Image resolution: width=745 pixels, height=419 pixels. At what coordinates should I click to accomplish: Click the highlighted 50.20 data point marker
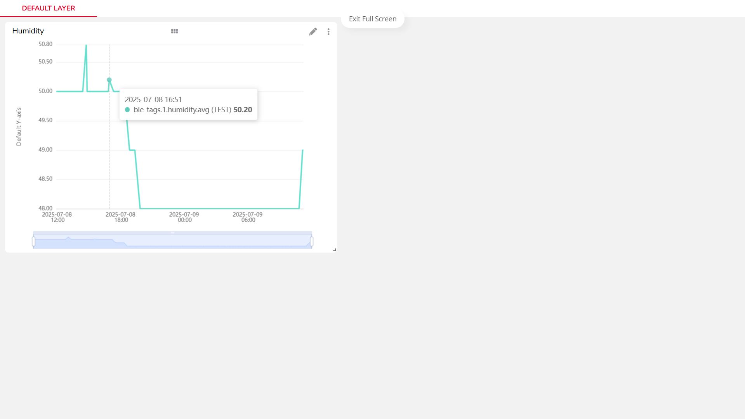109,80
